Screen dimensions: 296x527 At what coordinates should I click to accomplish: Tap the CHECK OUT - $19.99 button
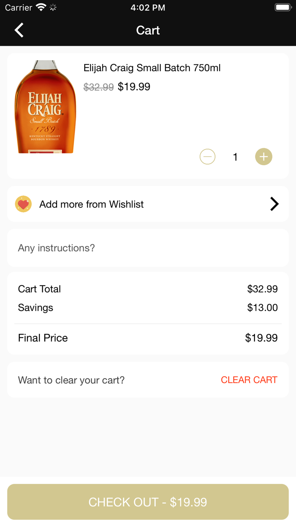pos(148,502)
